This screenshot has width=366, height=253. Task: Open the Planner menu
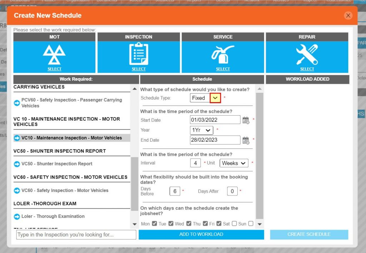[49, 1]
